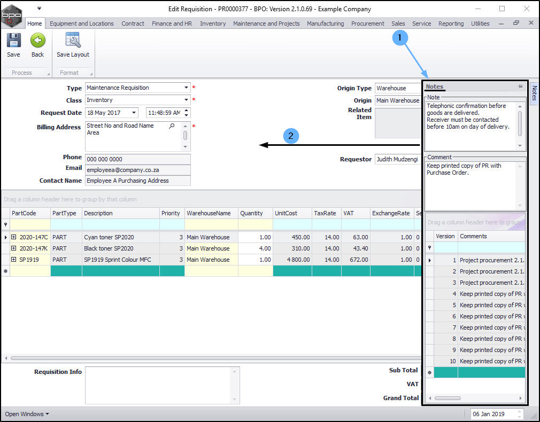
Task: Click the Notes panel pin icon
Action: 520,87
